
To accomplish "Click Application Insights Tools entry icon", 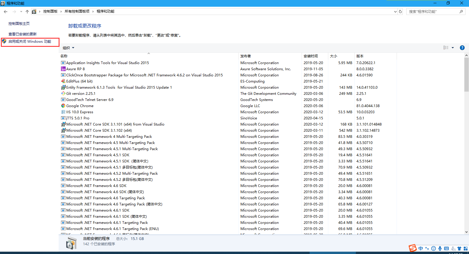I will coord(63,63).
